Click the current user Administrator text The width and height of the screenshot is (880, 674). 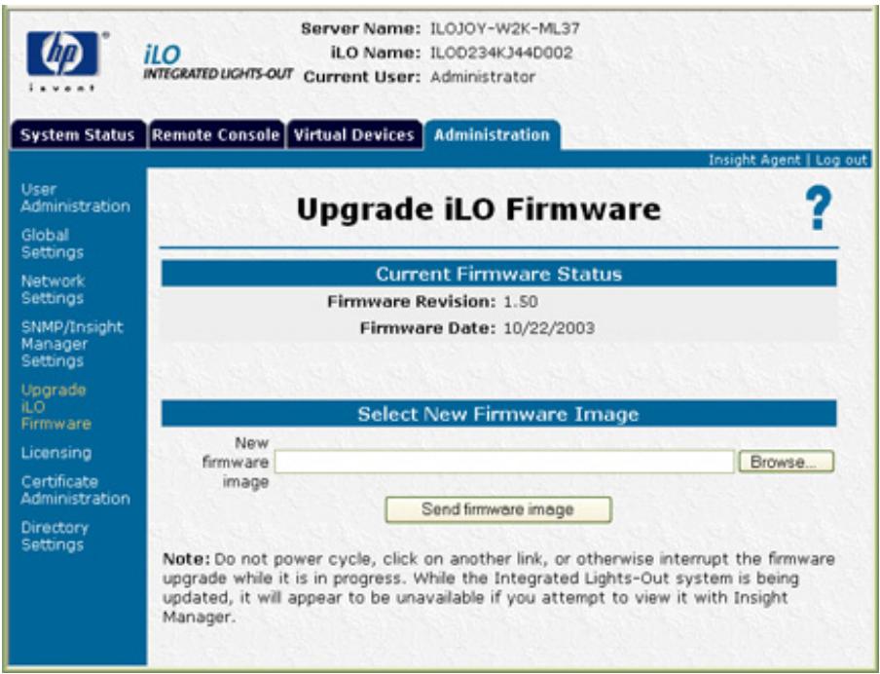coord(483,77)
